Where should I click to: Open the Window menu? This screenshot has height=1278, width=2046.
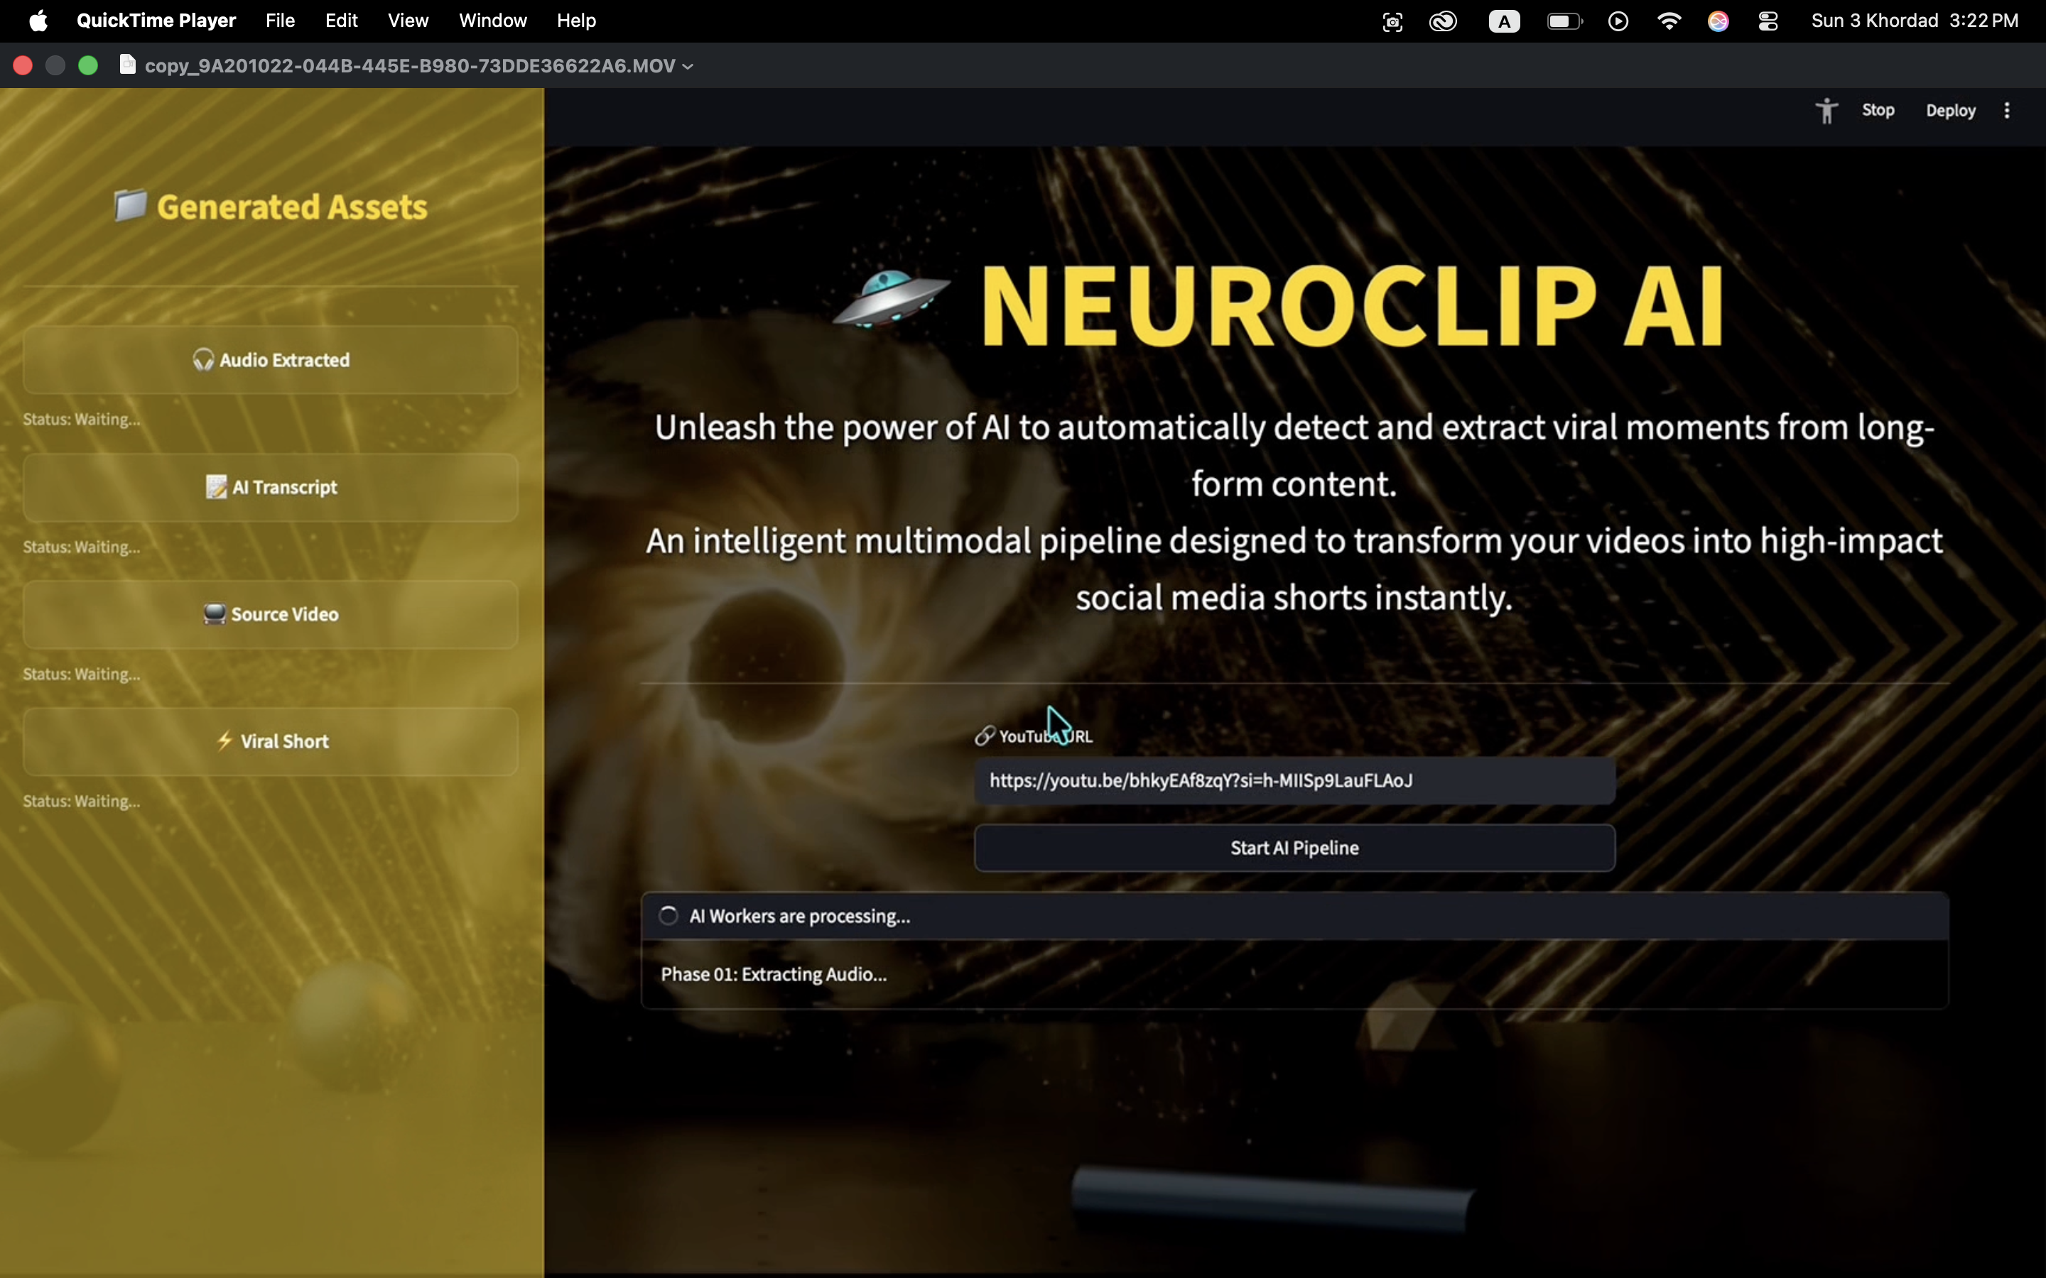point(493,21)
